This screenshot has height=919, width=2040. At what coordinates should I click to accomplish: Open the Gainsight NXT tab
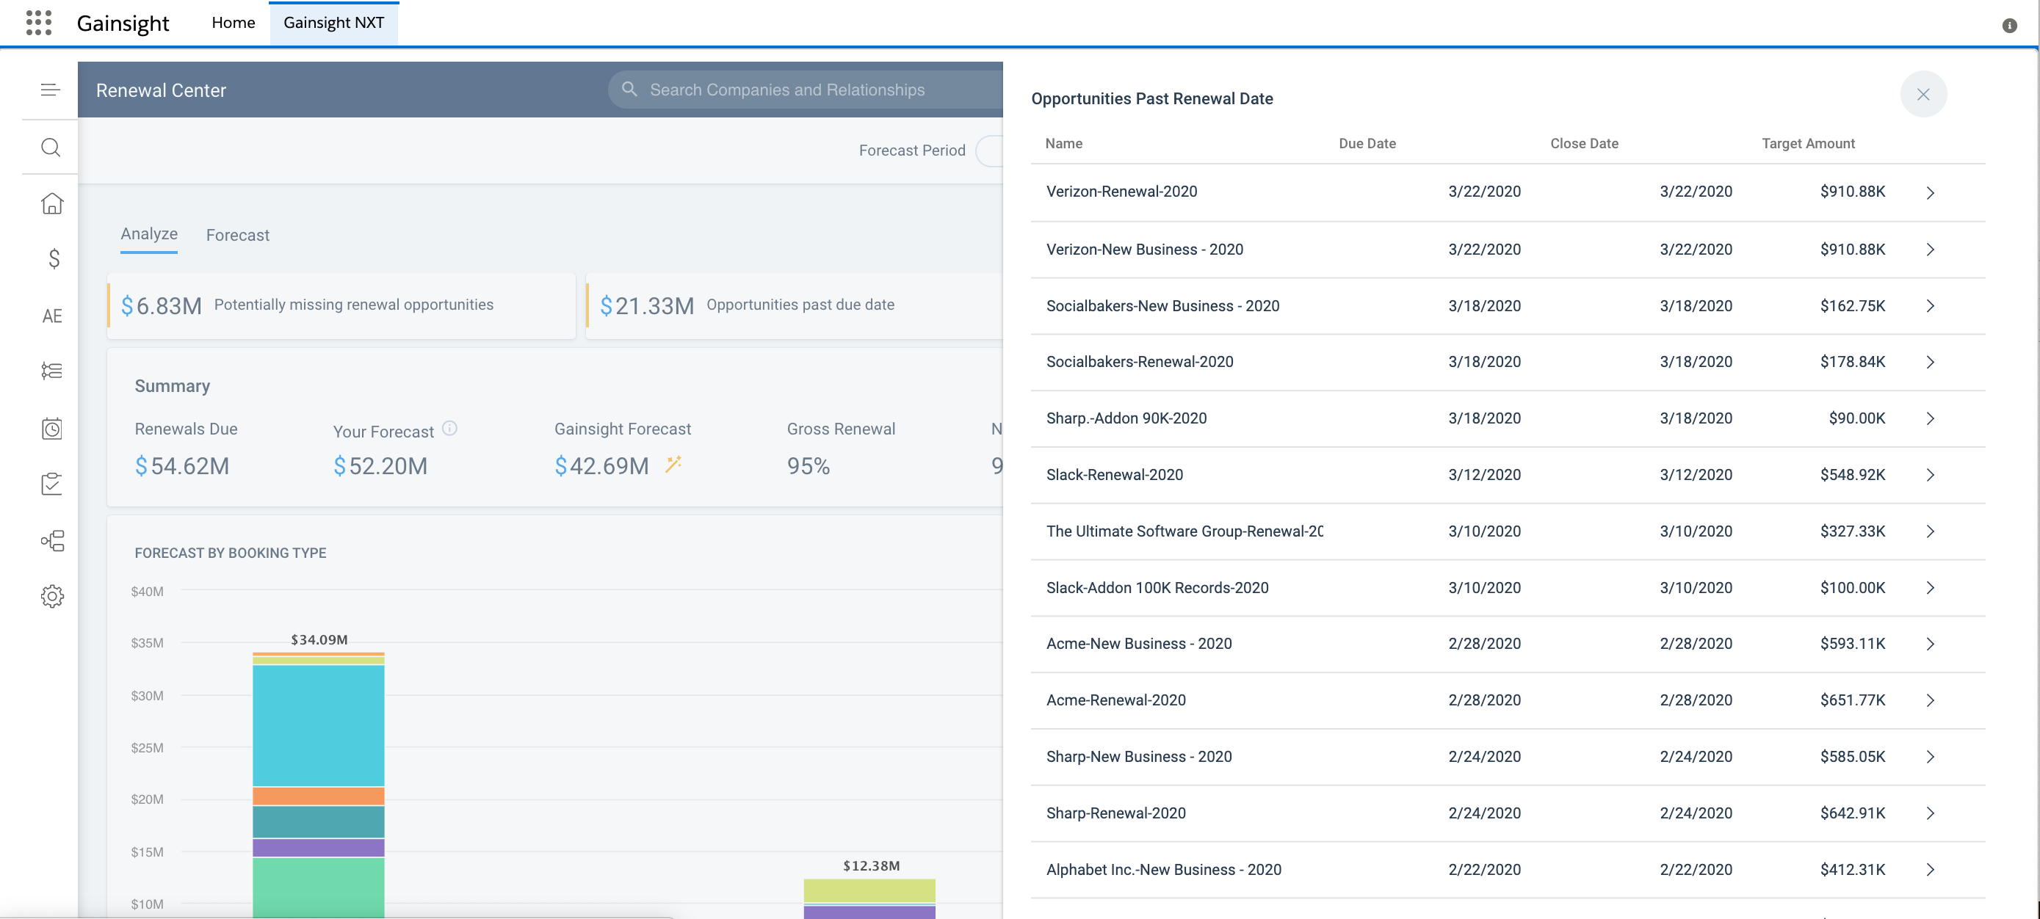coord(333,23)
